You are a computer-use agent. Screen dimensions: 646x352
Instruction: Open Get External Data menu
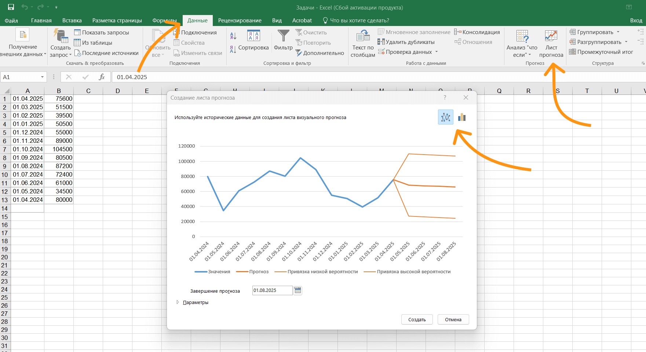coord(23,43)
